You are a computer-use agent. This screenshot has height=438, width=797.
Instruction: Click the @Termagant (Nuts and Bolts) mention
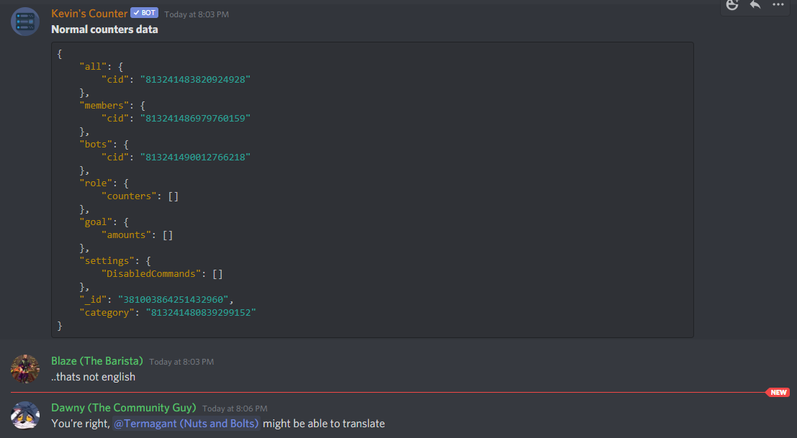(186, 424)
